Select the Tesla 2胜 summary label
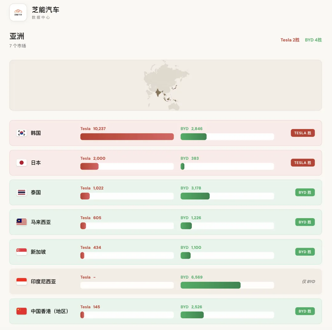Viewport: 332px width, 330px height. 290,40
